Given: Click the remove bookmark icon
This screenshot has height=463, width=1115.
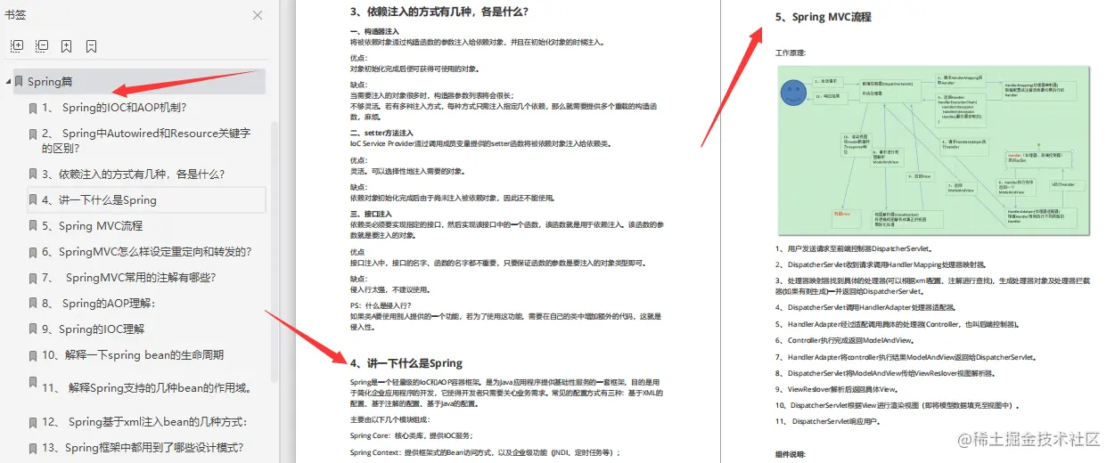Looking at the screenshot, I should tap(92, 45).
